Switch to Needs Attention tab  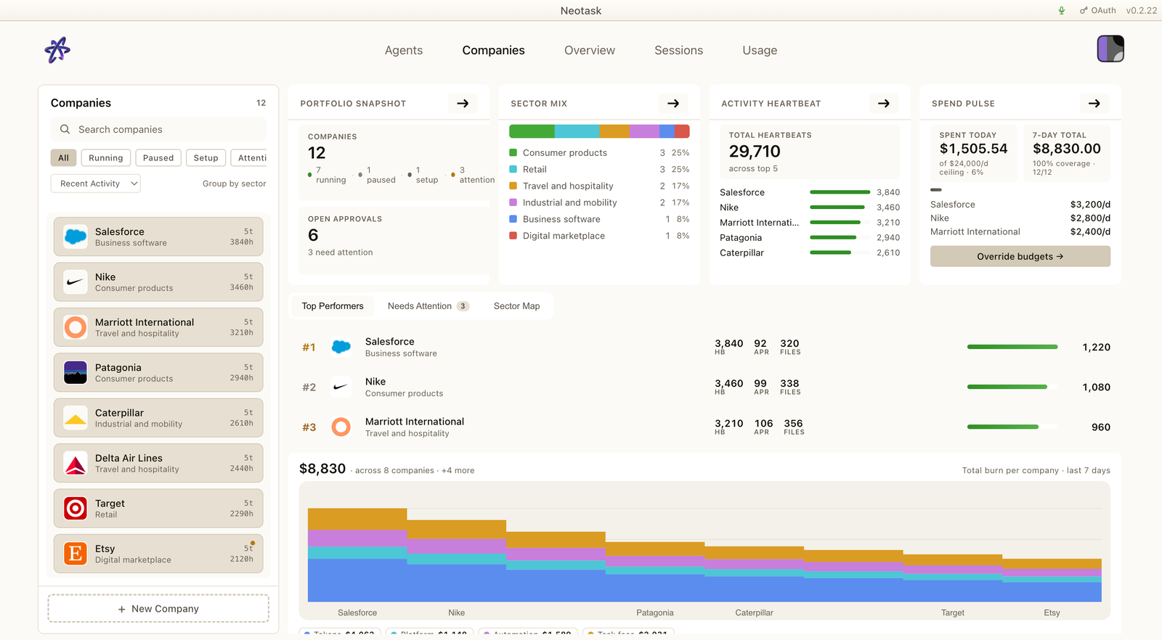click(428, 306)
